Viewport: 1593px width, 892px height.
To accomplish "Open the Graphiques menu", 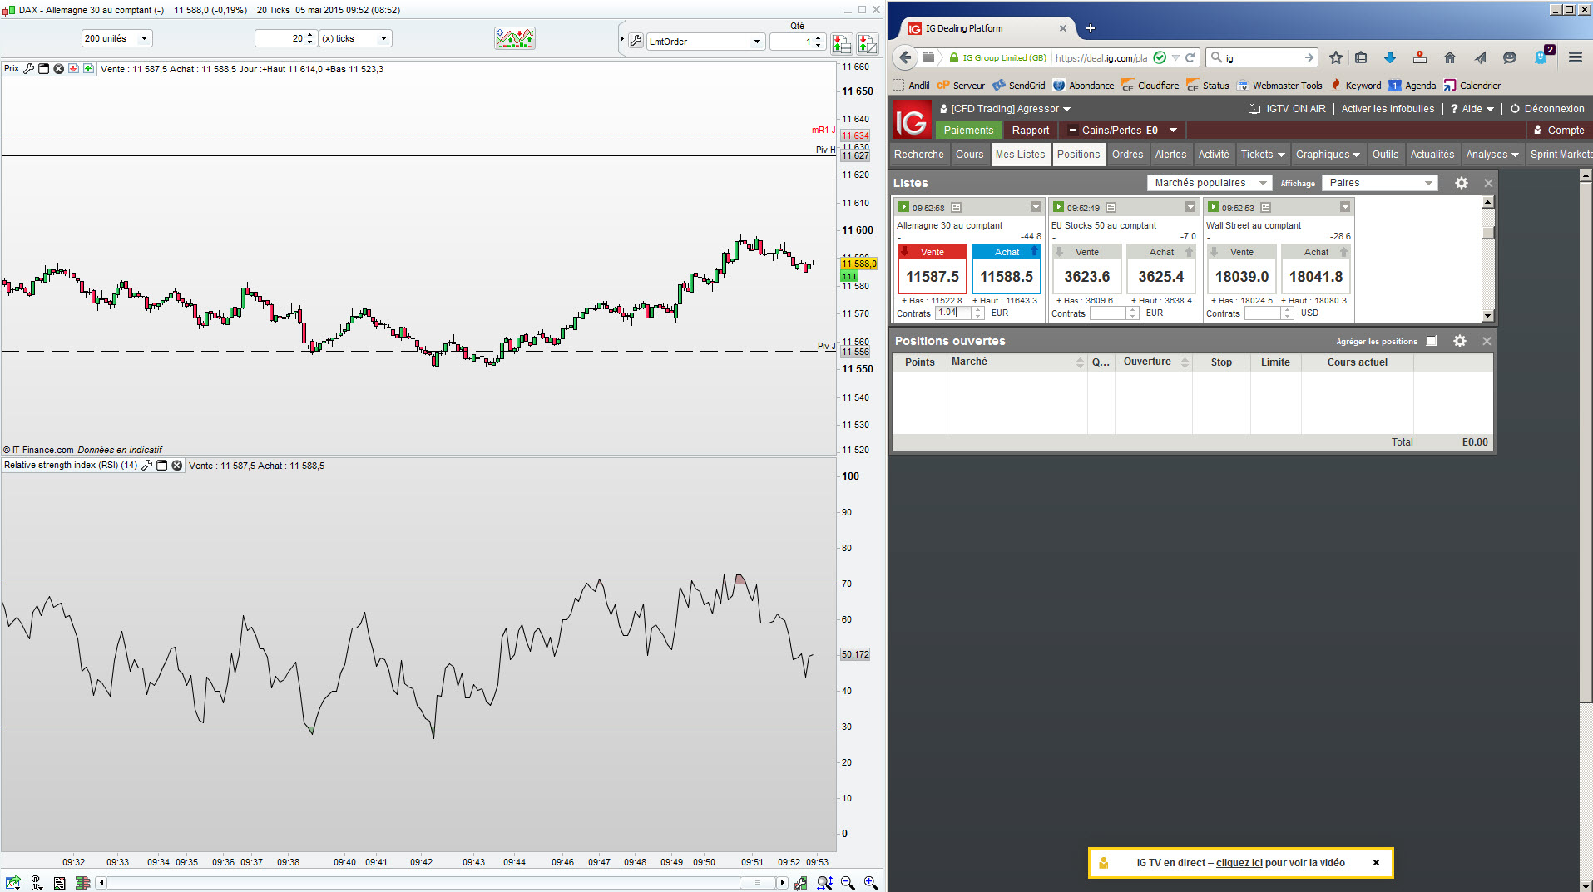I will click(1328, 155).
